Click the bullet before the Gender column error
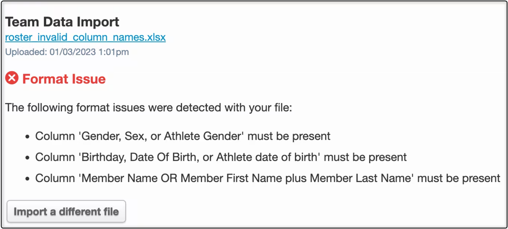 (28, 137)
